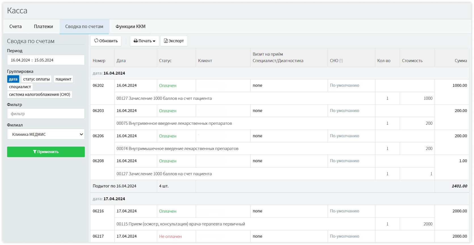Screen dimensions: 474x245
Task: Click invoice number 06202
Action: [98, 85]
